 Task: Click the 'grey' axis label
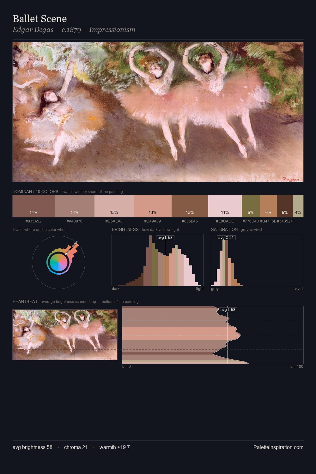click(215, 289)
